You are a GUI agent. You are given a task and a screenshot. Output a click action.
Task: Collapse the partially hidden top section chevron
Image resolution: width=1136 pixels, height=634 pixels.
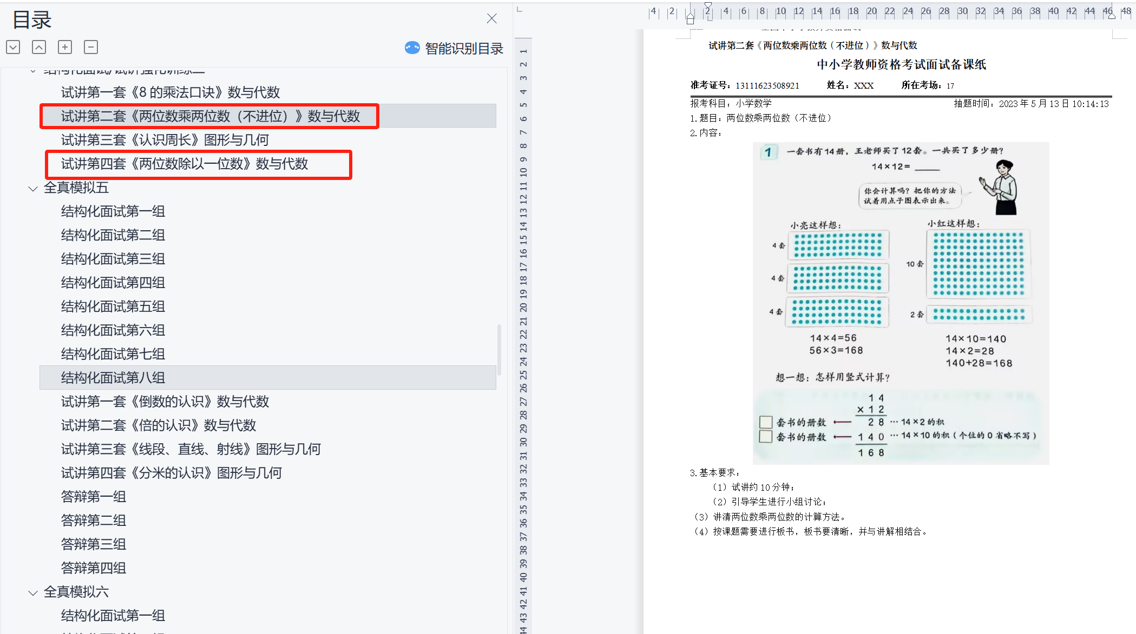(x=33, y=71)
